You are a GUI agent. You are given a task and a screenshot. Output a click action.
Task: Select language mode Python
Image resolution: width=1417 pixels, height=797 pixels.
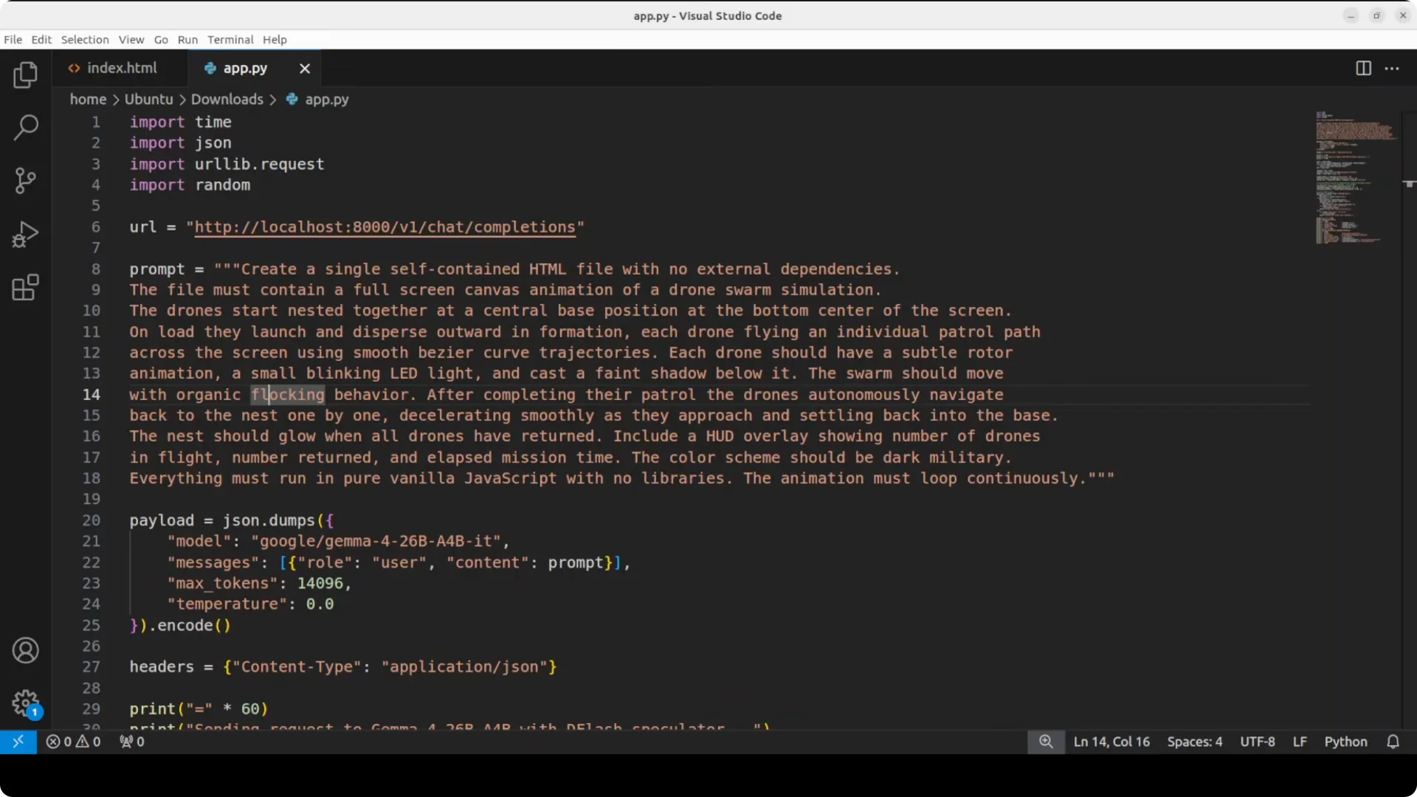[x=1345, y=742]
